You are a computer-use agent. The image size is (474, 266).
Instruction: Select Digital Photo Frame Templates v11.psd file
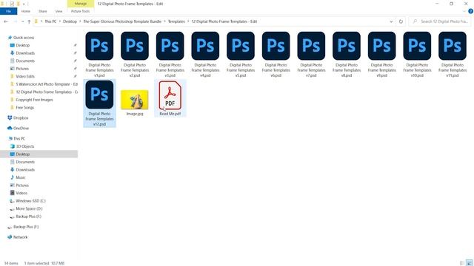(453, 54)
